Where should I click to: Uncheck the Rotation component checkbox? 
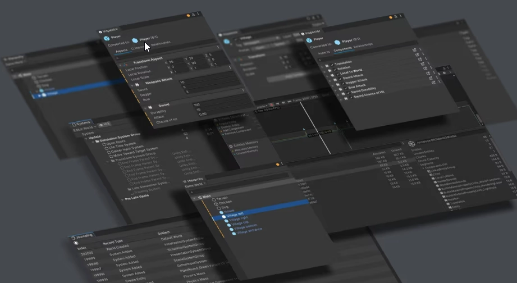tap(335, 70)
